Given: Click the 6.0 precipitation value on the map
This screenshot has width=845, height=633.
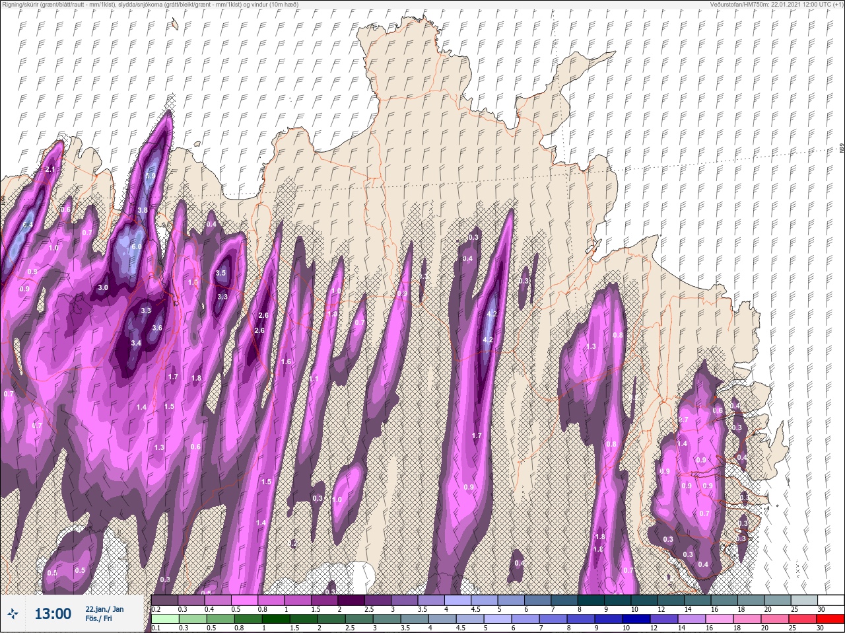Looking at the screenshot, I should pos(137,246).
